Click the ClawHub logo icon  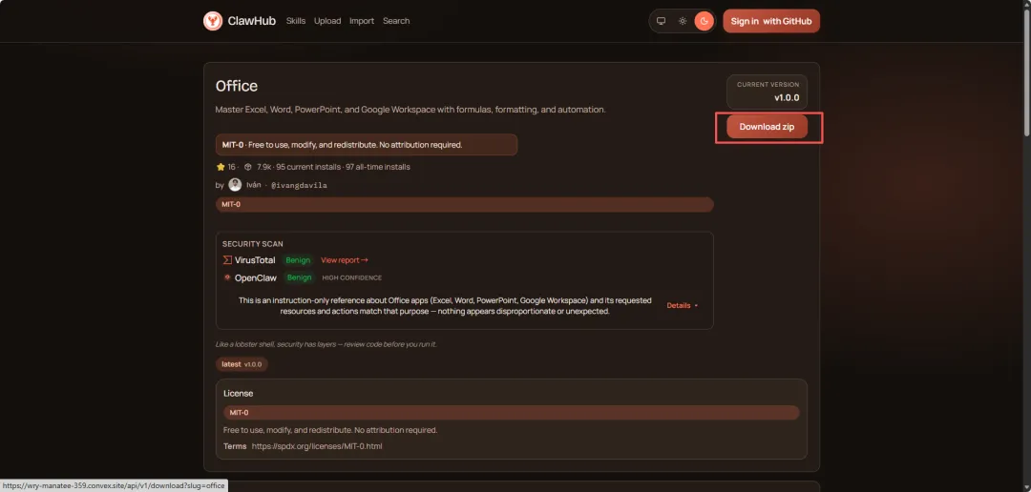click(212, 21)
